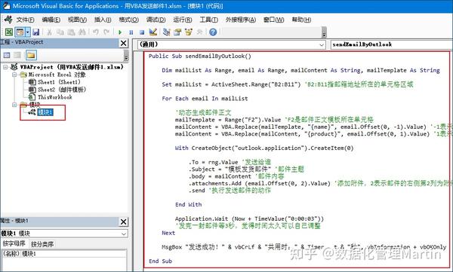Open VBA Help question mark icon
Image resolution: width=453 pixels, height=272 pixels.
click(213, 32)
